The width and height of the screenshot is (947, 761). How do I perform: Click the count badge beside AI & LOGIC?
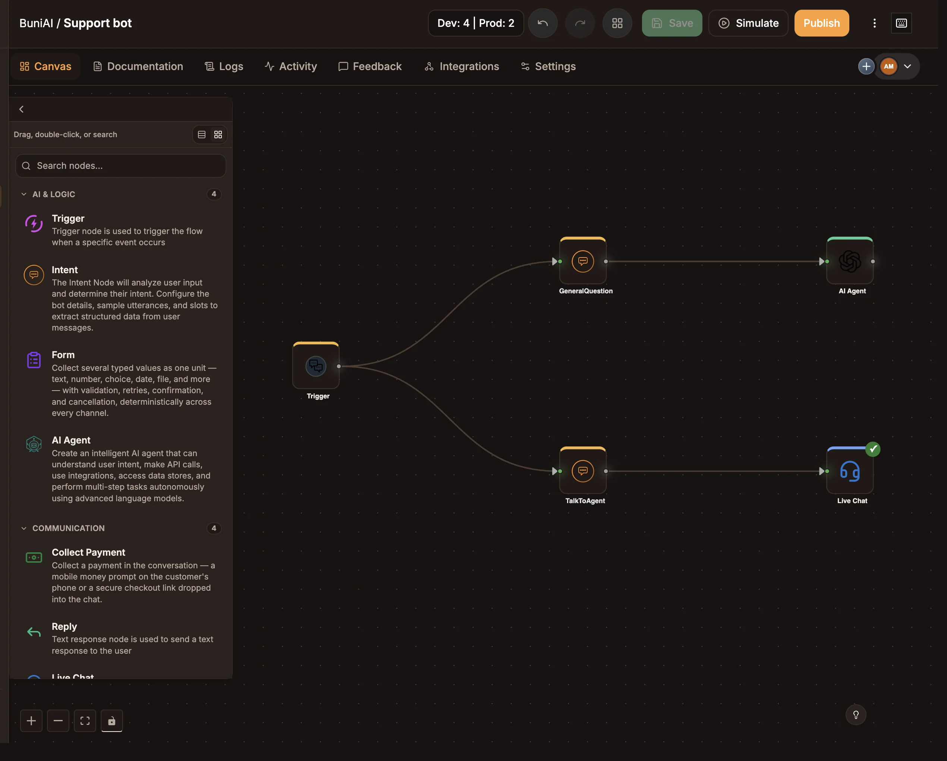pos(214,194)
